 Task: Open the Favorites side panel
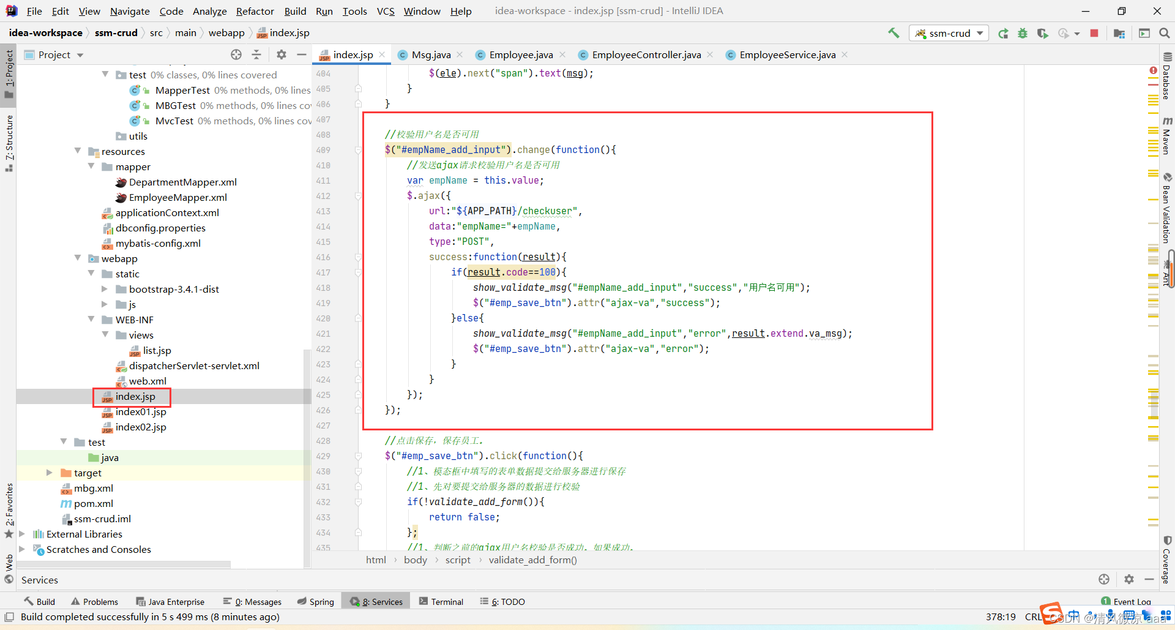9,511
